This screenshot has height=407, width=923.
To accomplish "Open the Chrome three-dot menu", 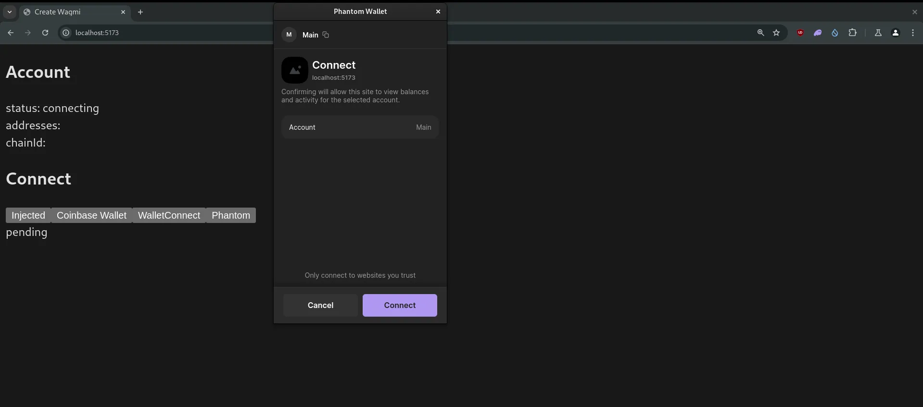I will click(913, 33).
